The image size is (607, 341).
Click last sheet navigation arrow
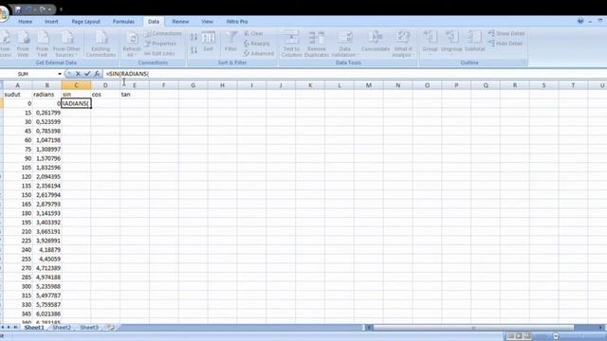15,328
